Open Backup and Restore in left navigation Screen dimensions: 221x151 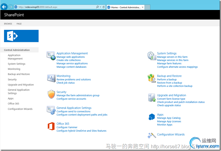pyautogui.click(x=19, y=74)
